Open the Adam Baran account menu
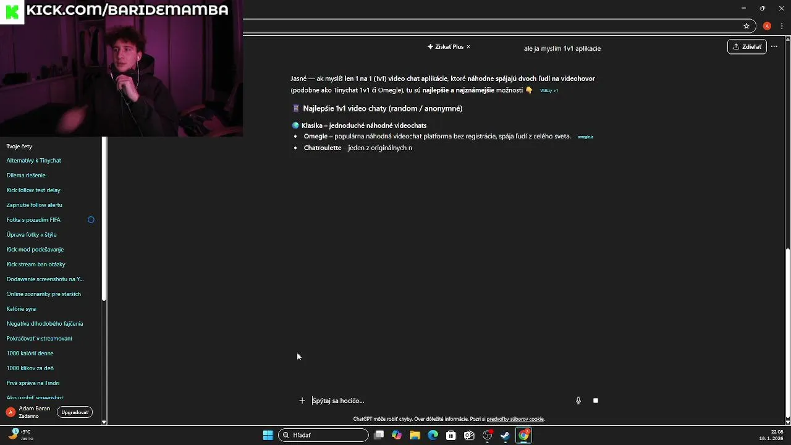 [28, 412]
